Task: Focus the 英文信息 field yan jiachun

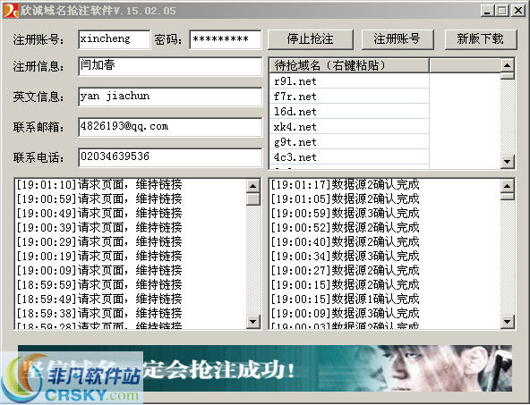Action: point(170,97)
